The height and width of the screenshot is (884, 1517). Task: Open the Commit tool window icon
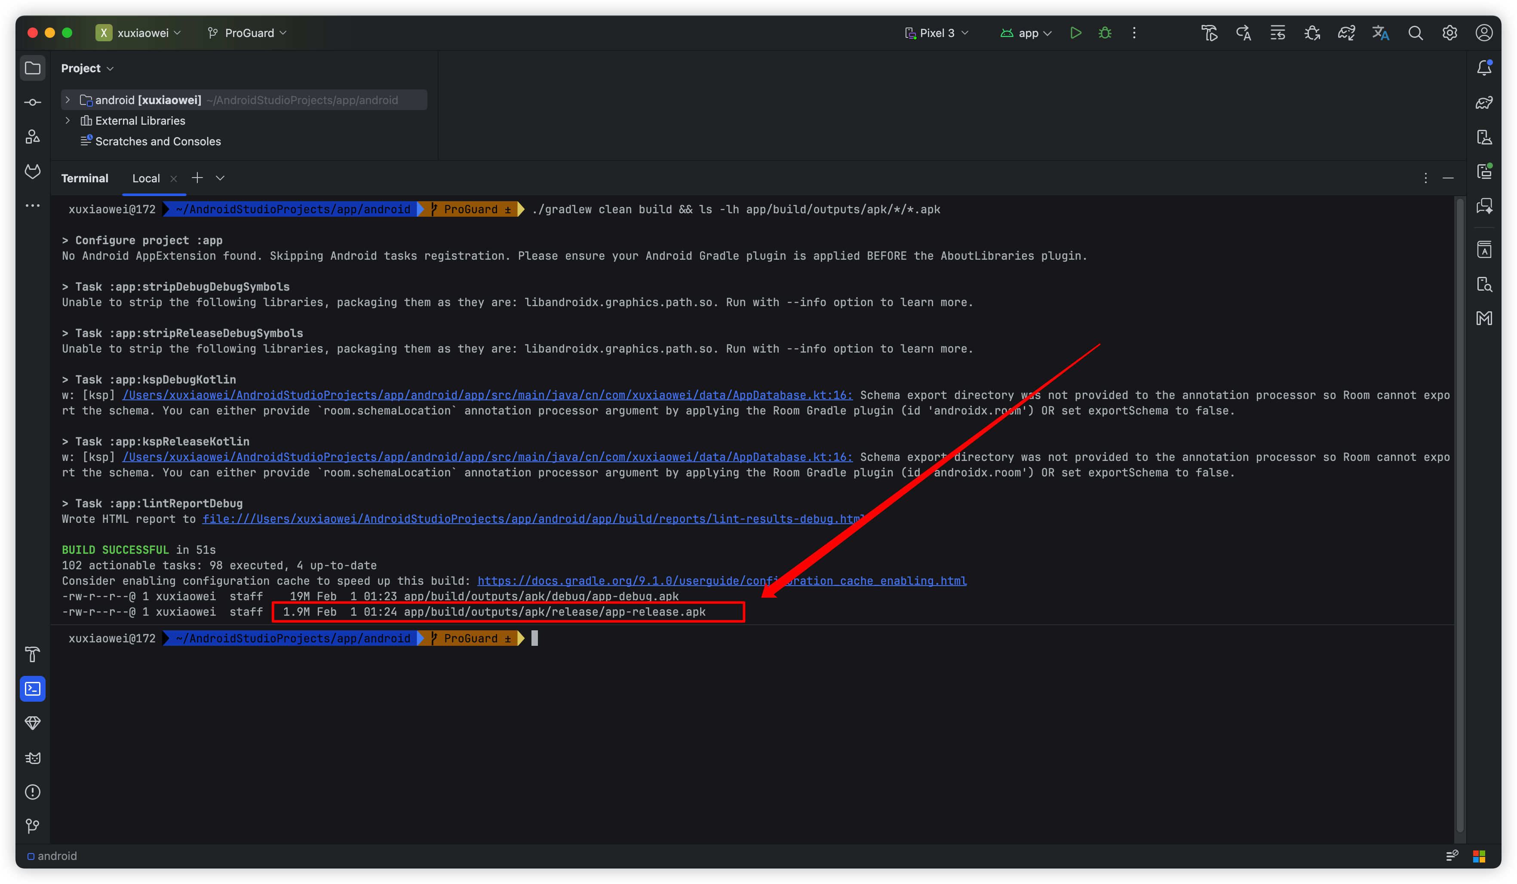pyautogui.click(x=33, y=103)
